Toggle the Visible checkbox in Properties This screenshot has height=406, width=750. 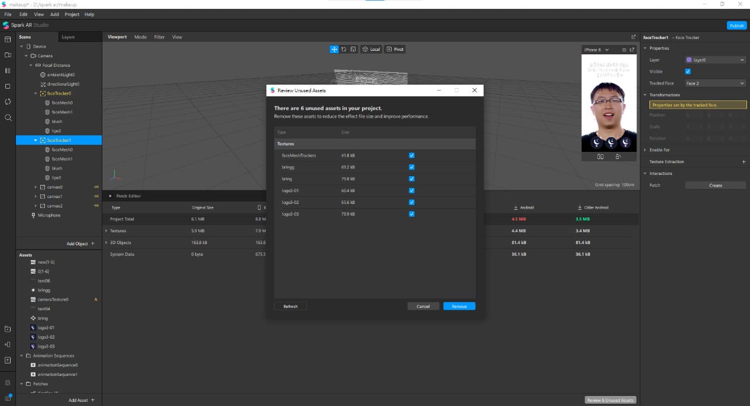coord(688,72)
